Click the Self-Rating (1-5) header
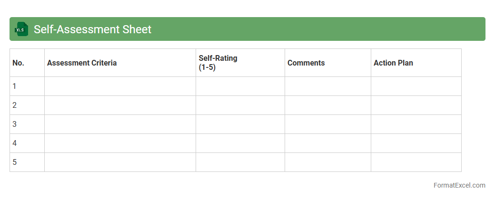Screen dimensions: 495x199 [240, 63]
